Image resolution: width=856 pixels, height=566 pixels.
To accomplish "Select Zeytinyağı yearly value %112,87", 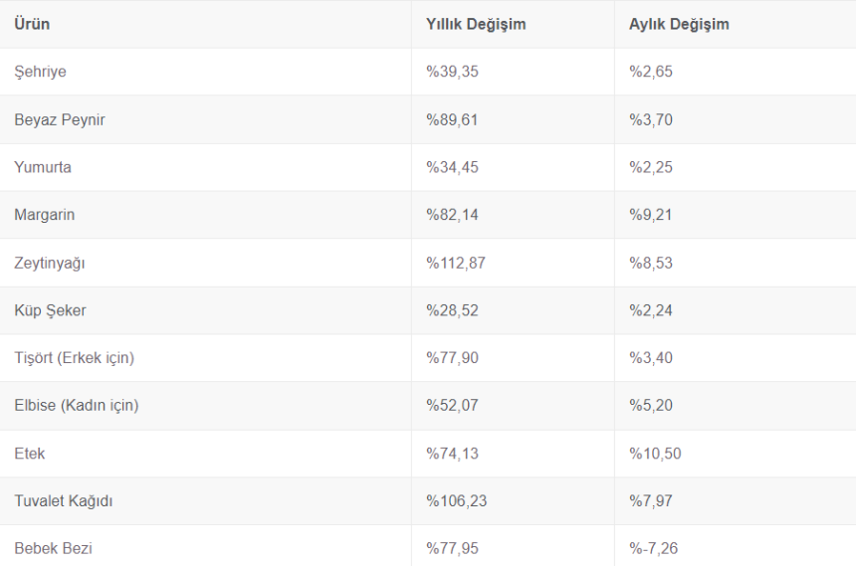I will 456,263.
